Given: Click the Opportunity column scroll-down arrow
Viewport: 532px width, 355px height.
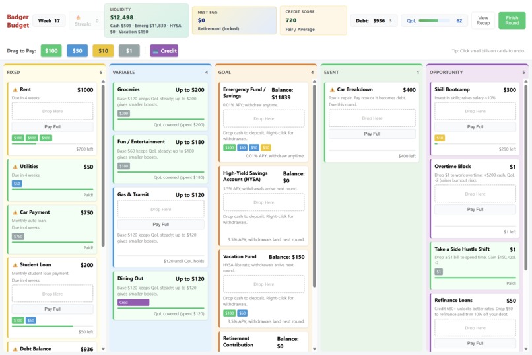Looking at the screenshot, I should pyautogui.click(x=525, y=349).
